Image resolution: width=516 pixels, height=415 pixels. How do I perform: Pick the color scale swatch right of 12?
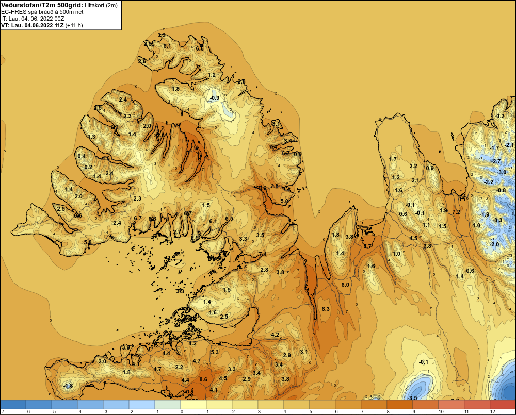[x=503, y=405]
